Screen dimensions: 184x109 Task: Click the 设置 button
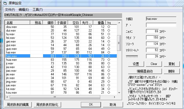[x=136, y=64]
